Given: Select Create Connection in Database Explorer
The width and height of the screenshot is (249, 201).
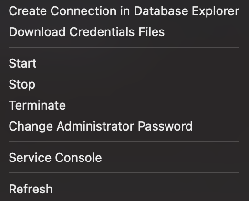Looking at the screenshot, I should click(x=124, y=11).
